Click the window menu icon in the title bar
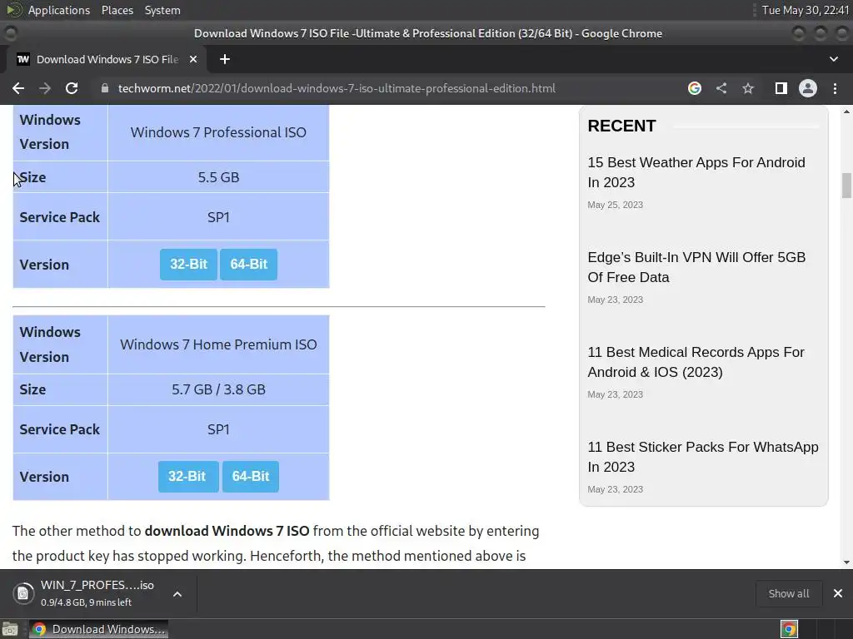The width and height of the screenshot is (853, 639). coord(10,33)
